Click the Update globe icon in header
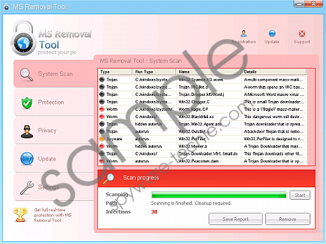 point(272,33)
